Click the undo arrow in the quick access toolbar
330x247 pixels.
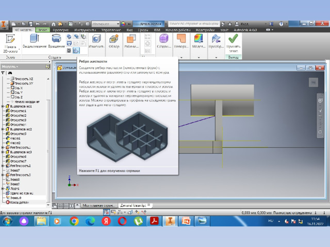coord(38,24)
